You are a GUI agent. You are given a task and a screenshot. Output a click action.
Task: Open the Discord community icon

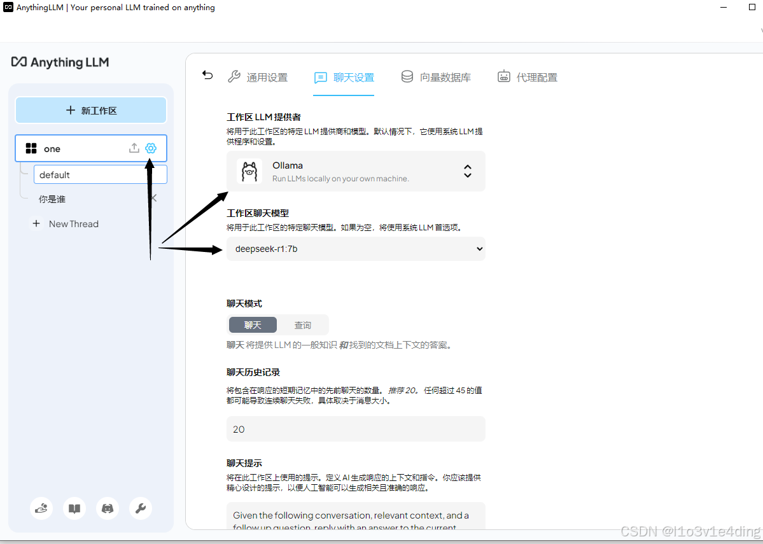pyautogui.click(x=108, y=508)
